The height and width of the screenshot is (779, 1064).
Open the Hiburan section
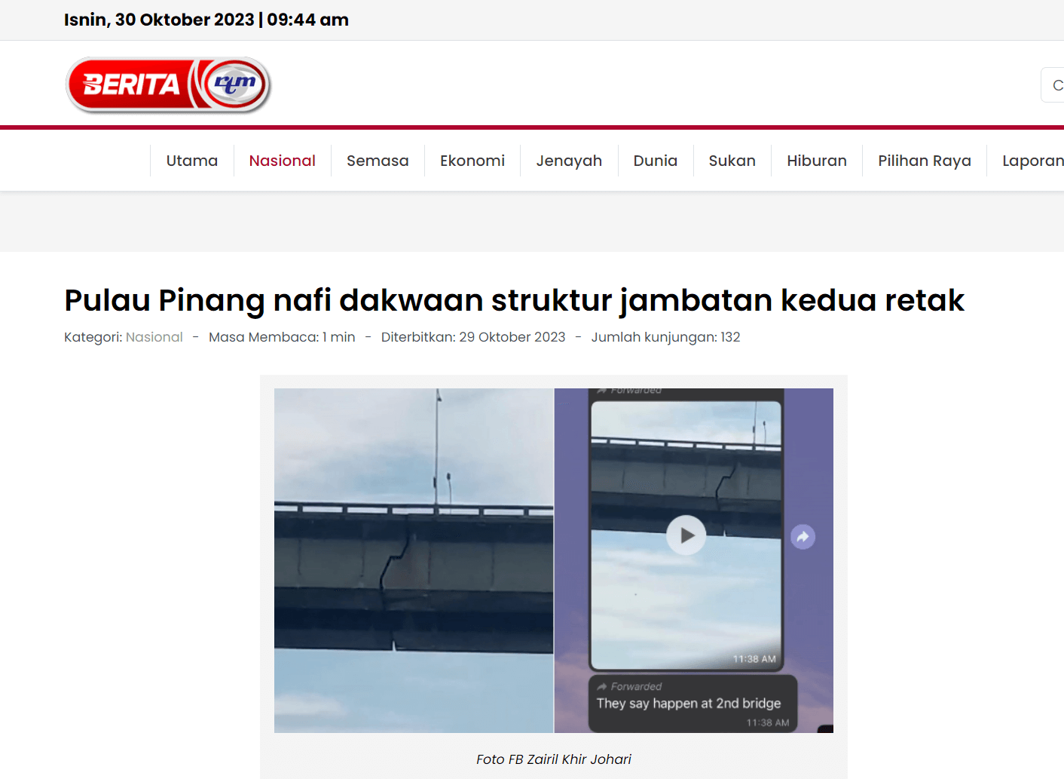click(x=816, y=161)
